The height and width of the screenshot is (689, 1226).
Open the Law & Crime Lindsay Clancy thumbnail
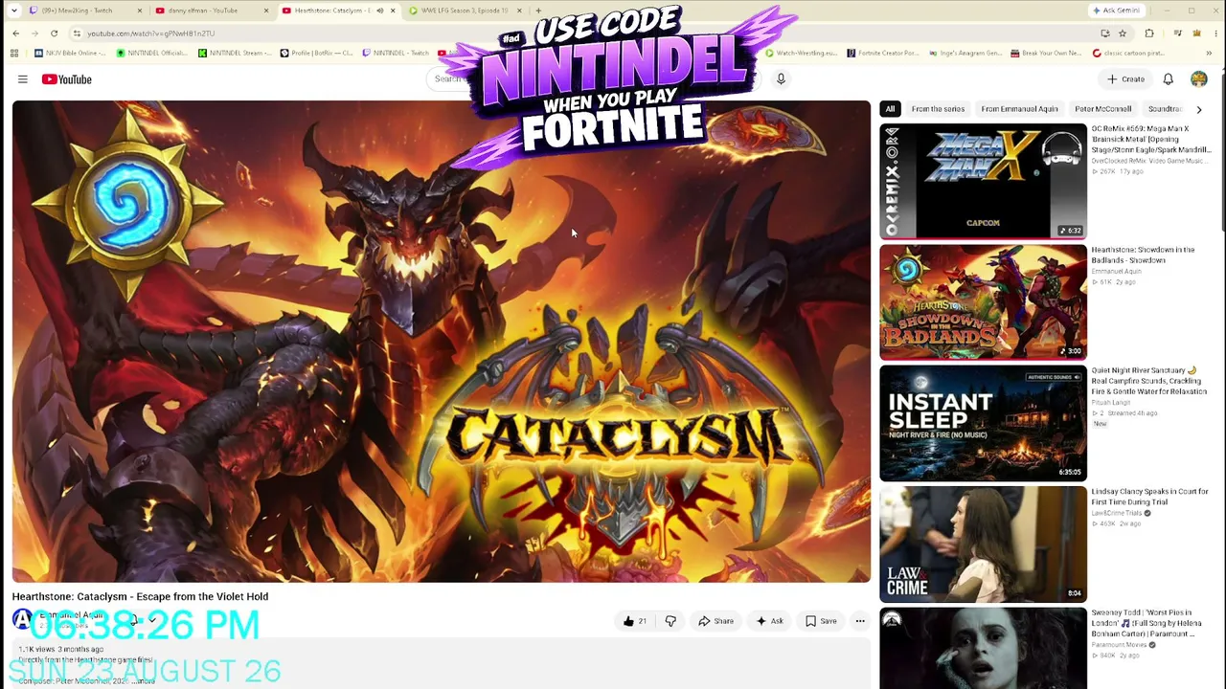(983, 544)
